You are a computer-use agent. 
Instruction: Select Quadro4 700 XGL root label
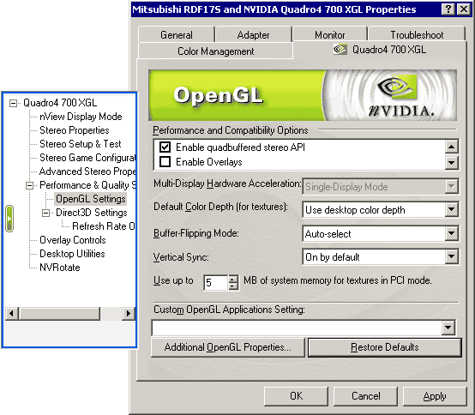pyautogui.click(x=60, y=103)
